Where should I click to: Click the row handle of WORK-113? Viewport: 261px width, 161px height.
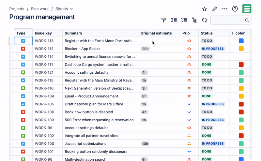(x=11, y=41)
